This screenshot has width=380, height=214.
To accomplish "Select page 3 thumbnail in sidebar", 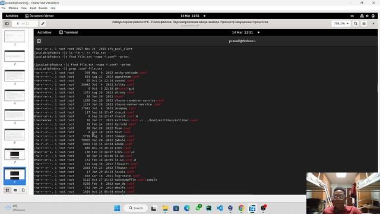I will tap(14, 75).
